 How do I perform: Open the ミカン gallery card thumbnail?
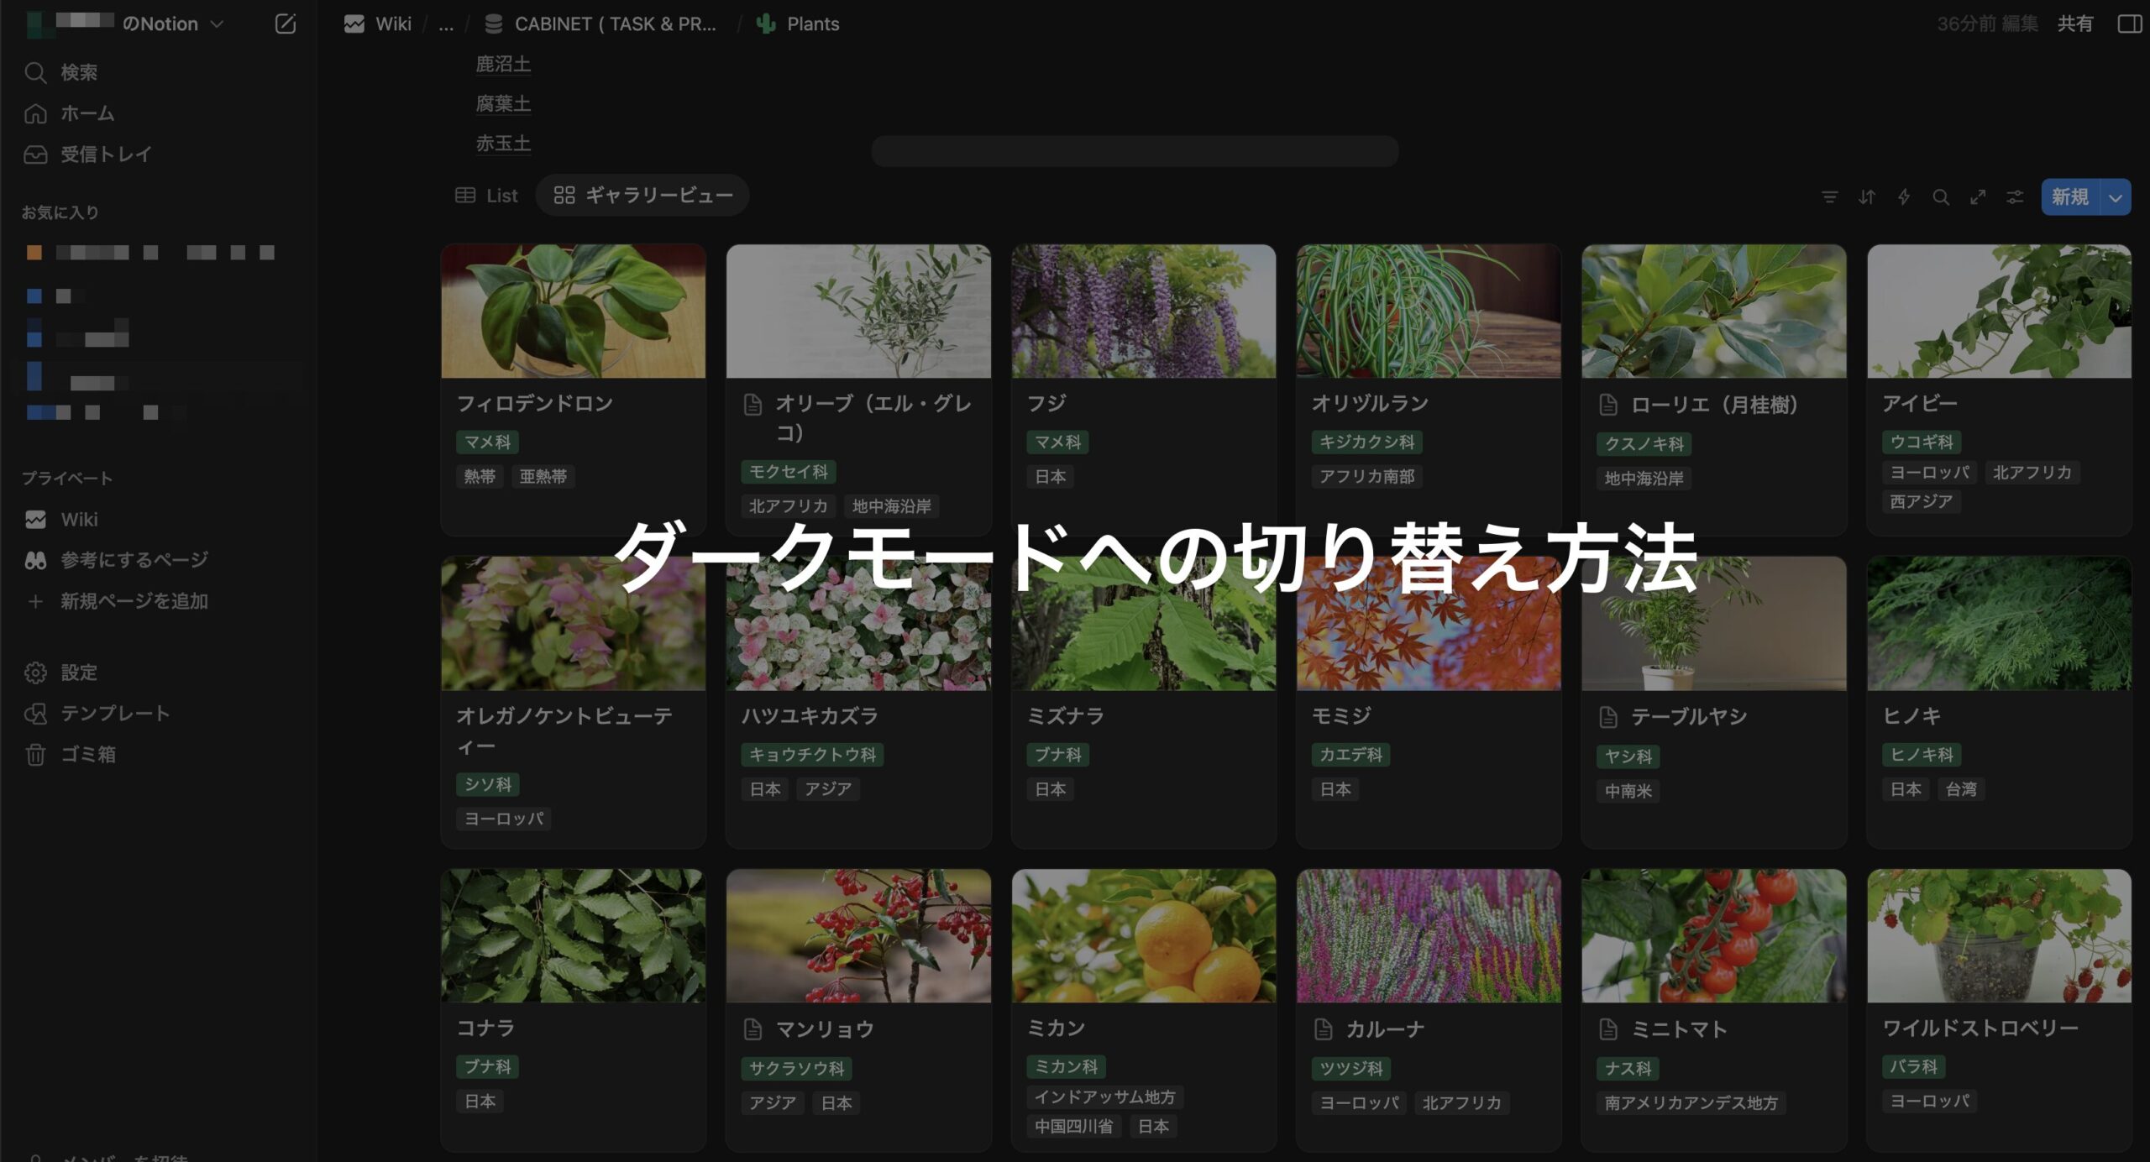pos(1143,935)
